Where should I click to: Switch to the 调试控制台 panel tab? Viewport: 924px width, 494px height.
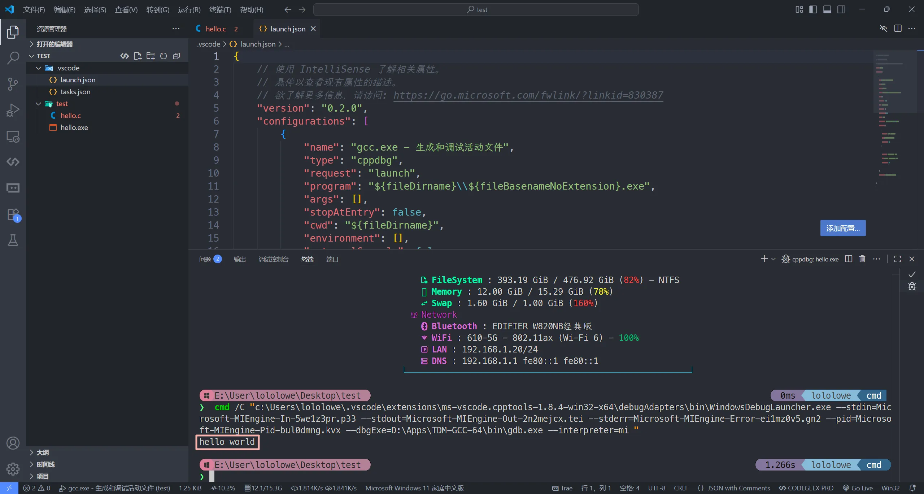pos(274,259)
